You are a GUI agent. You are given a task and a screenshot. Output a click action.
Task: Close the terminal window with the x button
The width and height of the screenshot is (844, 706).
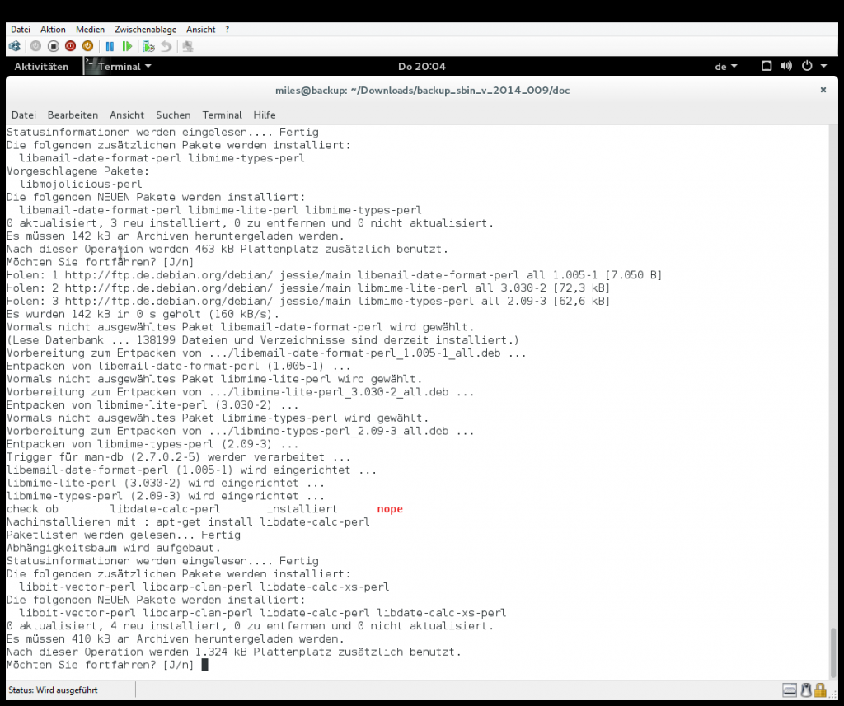click(x=823, y=90)
